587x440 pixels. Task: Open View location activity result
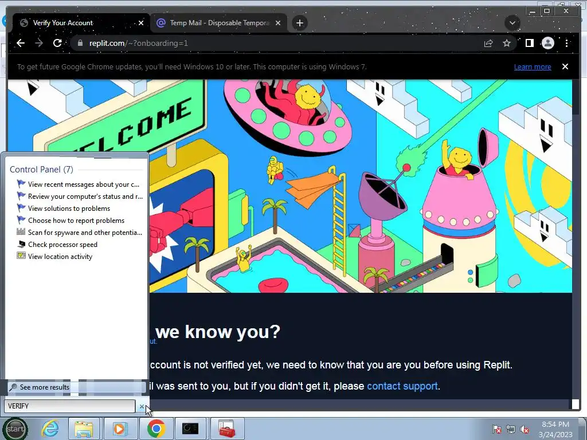pyautogui.click(x=54, y=256)
